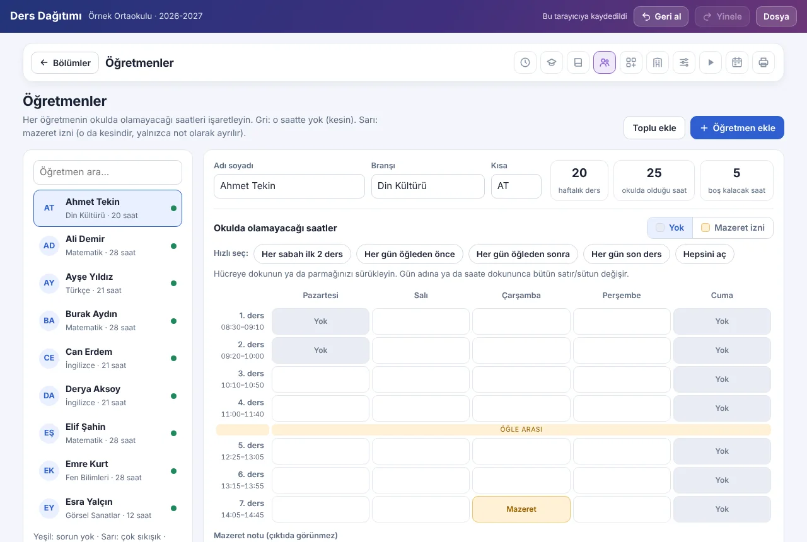This screenshot has height=542, width=807.
Task: Click the play (run scheduling) icon
Action: [x=711, y=62]
